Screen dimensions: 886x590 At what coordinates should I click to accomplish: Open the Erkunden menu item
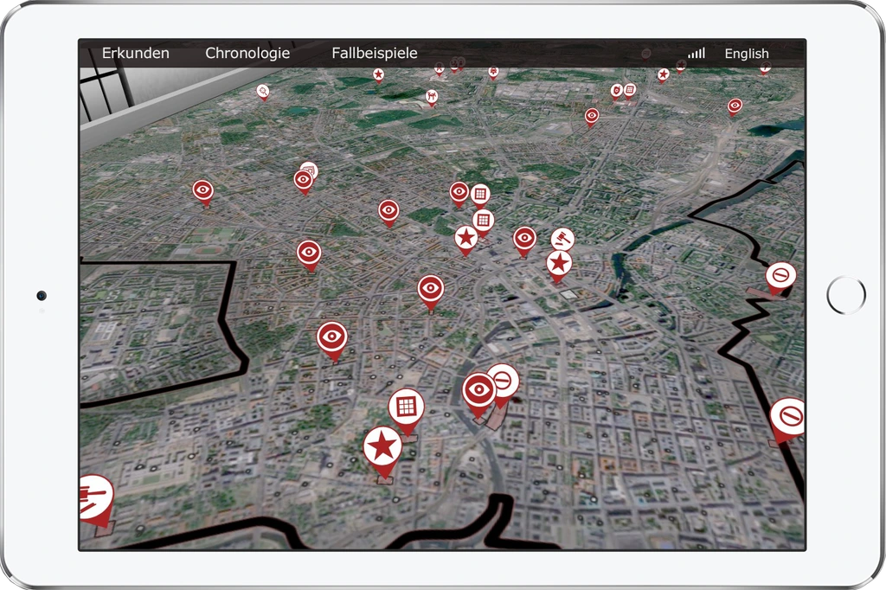[136, 53]
